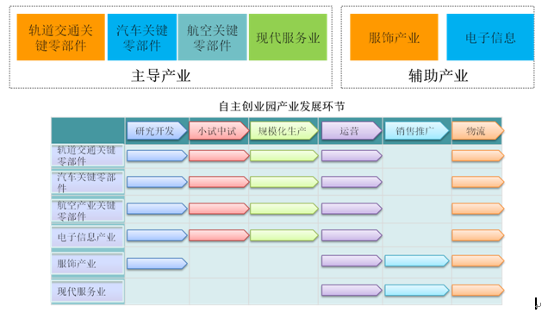Screen dimensions: 548x313
Task: Select the purple 运营 header arrow
Action: pyautogui.click(x=352, y=131)
